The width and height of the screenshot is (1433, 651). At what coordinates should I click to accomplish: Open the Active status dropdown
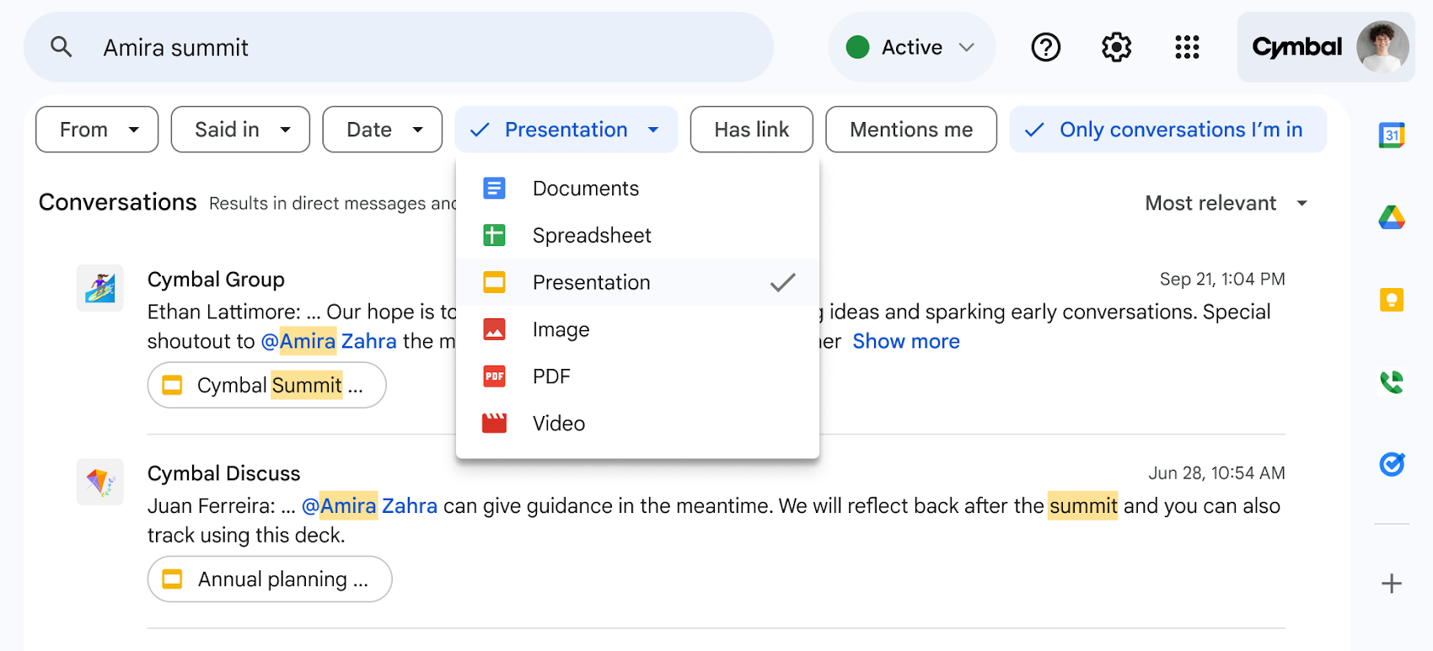tap(912, 47)
